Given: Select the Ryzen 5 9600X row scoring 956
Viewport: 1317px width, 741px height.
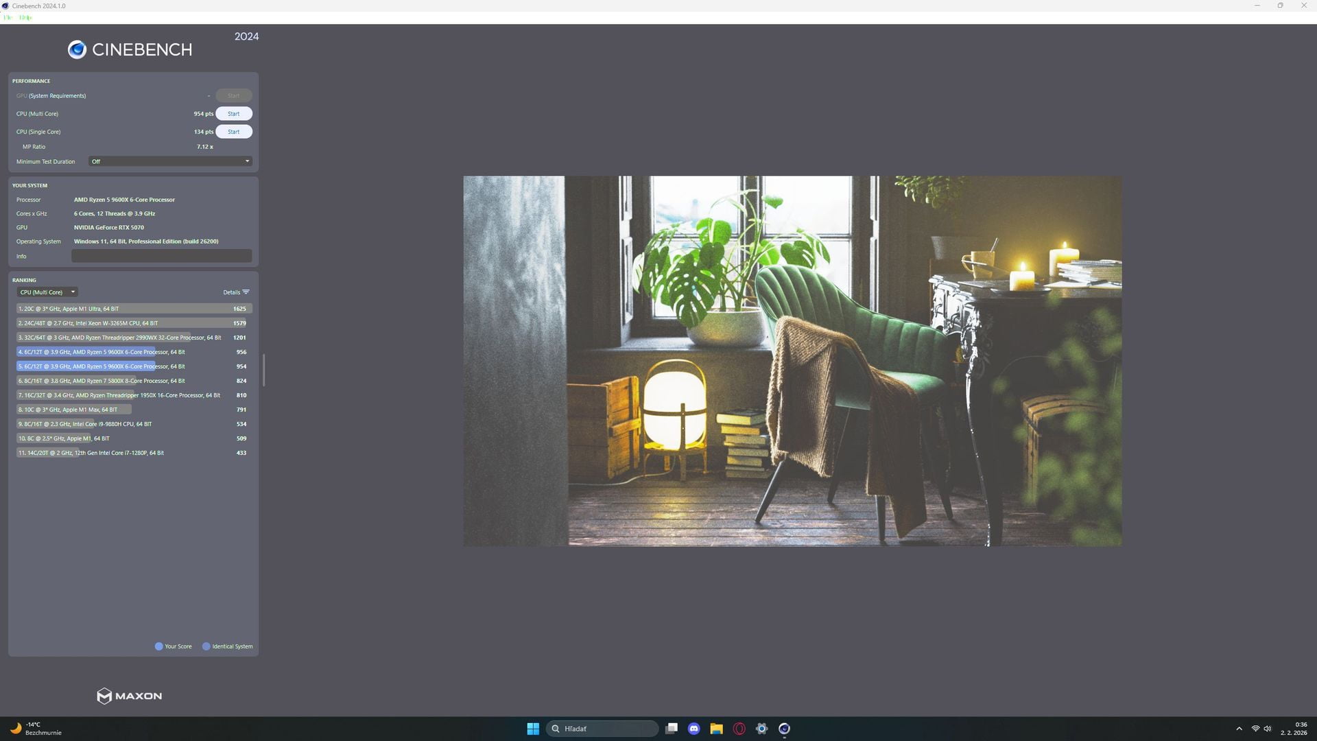Looking at the screenshot, I should point(134,352).
